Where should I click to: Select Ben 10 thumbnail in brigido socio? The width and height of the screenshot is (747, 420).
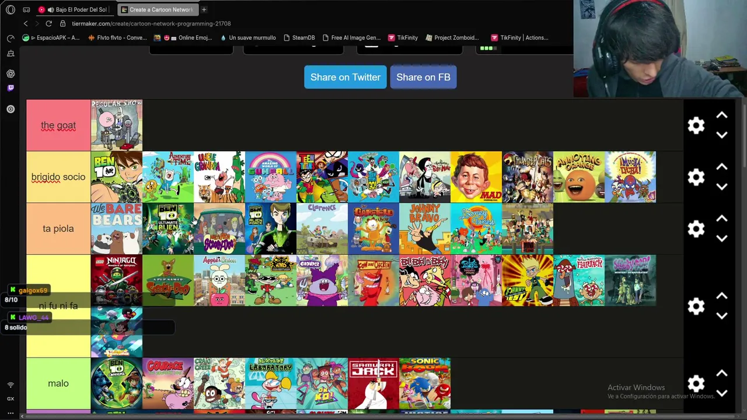click(x=117, y=177)
